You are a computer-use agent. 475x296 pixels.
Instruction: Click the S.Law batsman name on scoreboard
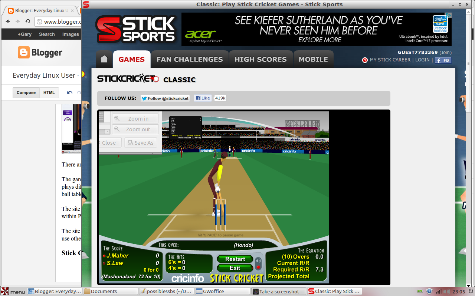[x=115, y=263]
